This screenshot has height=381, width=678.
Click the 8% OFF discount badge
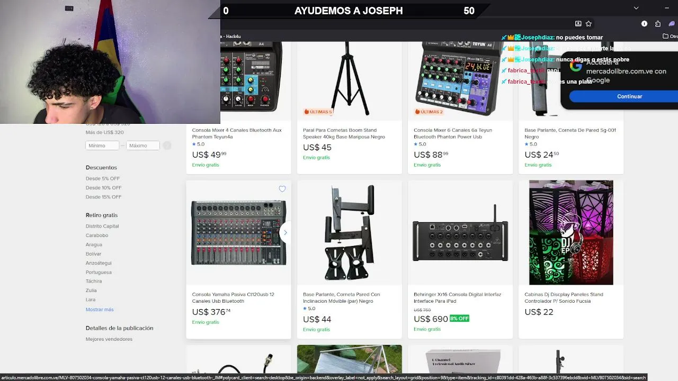point(459,319)
